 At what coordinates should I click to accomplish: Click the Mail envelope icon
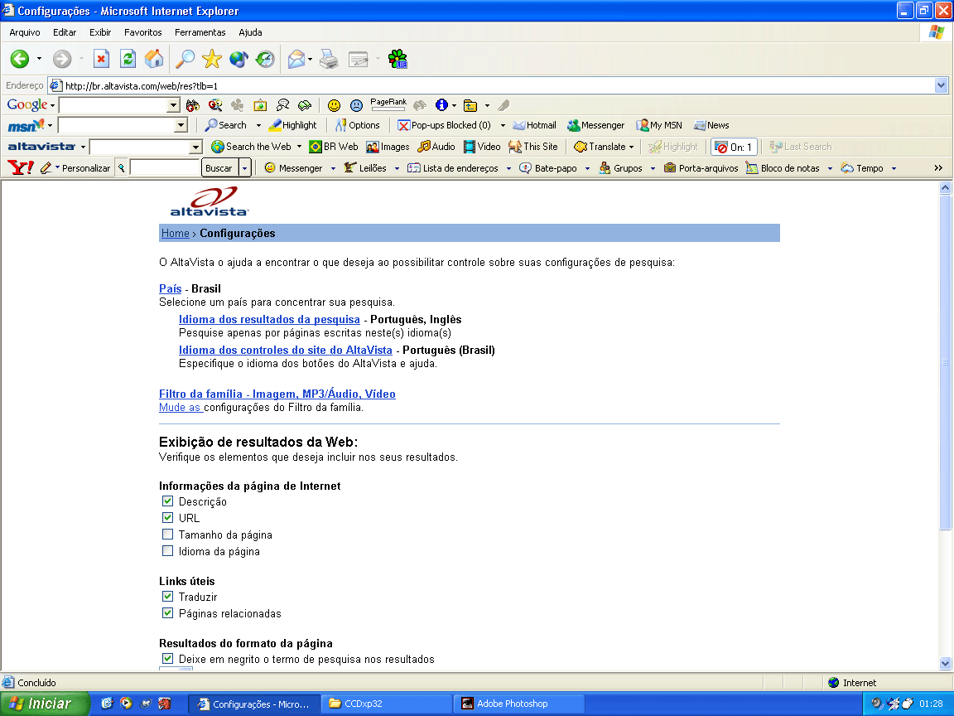pos(296,59)
